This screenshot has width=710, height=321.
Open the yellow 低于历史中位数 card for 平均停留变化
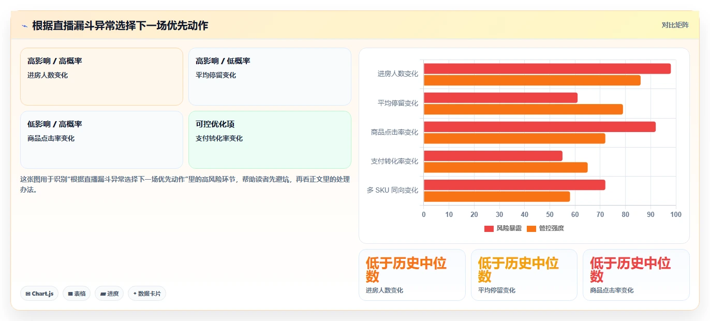tap(524, 275)
